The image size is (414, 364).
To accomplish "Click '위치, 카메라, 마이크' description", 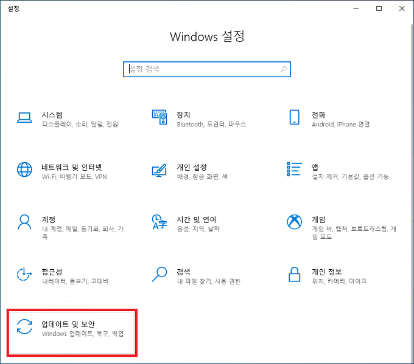I will pyautogui.click(x=339, y=281).
